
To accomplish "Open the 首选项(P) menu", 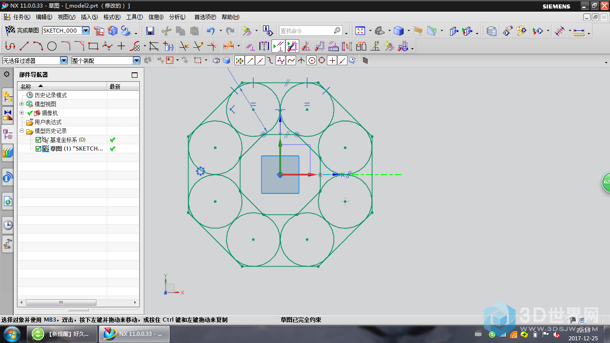I will (x=205, y=17).
